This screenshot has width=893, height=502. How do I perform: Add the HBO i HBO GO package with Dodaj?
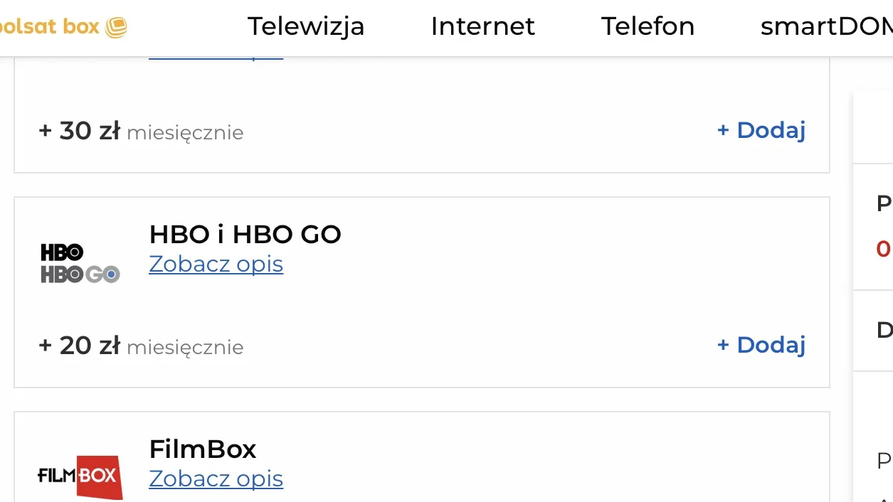click(x=761, y=345)
